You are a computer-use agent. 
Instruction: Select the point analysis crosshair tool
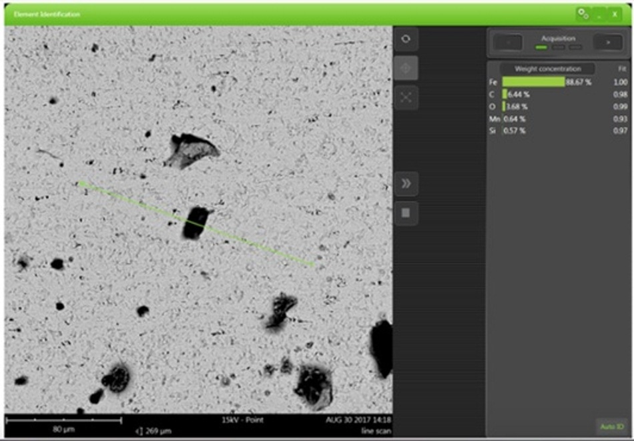pos(406,68)
